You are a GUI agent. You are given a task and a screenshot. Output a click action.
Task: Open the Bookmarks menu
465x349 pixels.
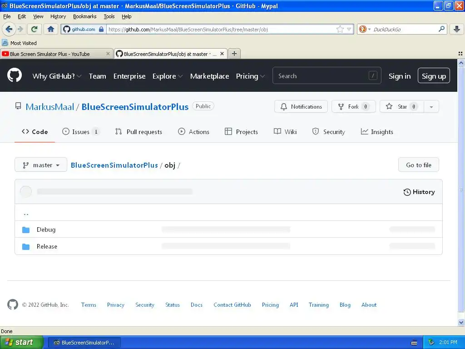(x=84, y=16)
